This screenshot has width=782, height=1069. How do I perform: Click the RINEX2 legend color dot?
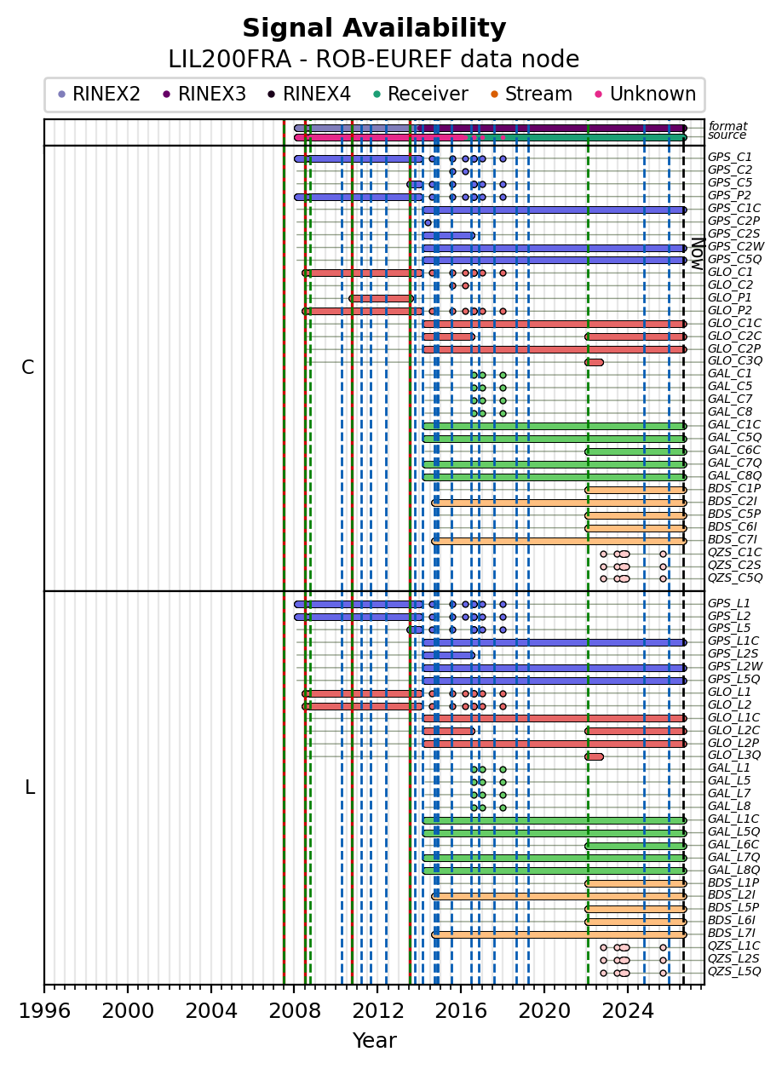[x=61, y=95]
